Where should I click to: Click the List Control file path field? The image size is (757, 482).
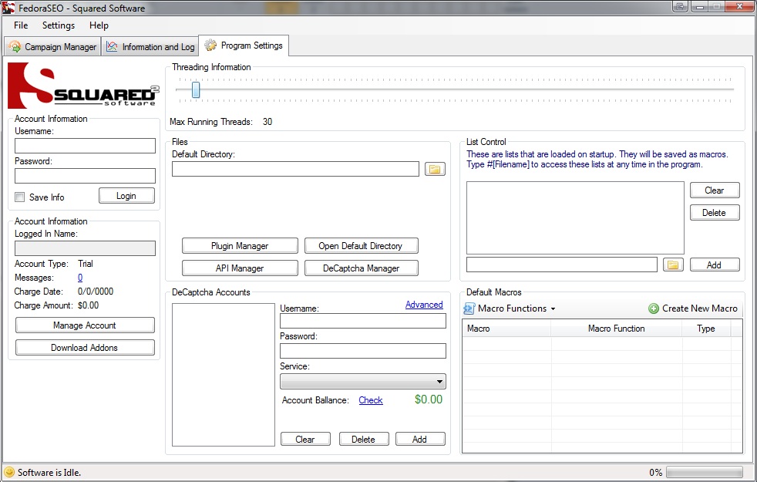562,265
